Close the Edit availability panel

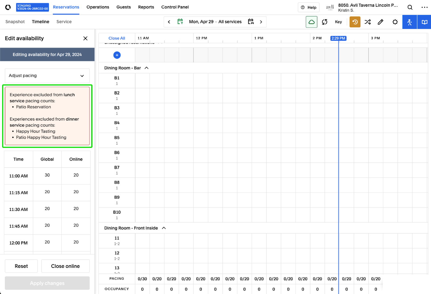tap(85, 38)
